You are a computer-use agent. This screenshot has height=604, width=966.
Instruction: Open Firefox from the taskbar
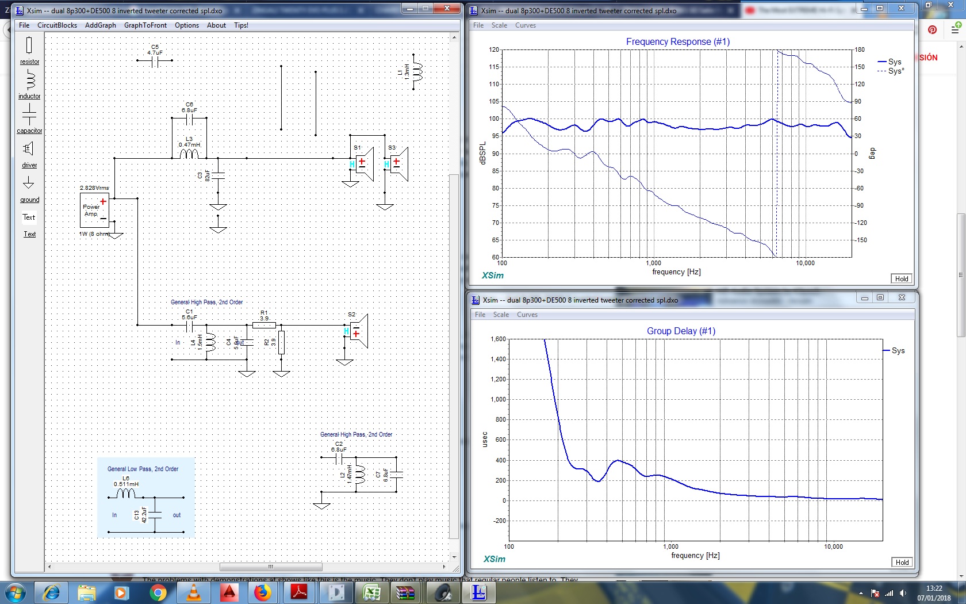263,593
